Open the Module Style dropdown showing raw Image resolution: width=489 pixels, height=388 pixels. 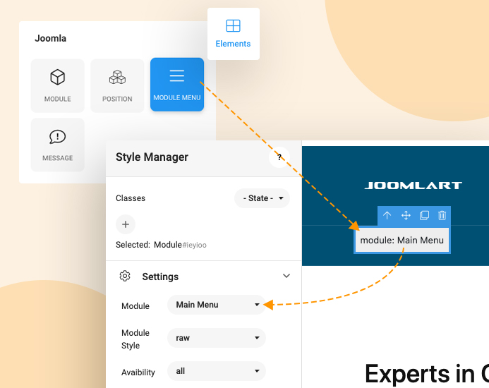click(217, 338)
